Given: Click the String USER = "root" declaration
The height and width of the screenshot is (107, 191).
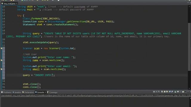Looking at the screenshot, I should tap(32, 7).
